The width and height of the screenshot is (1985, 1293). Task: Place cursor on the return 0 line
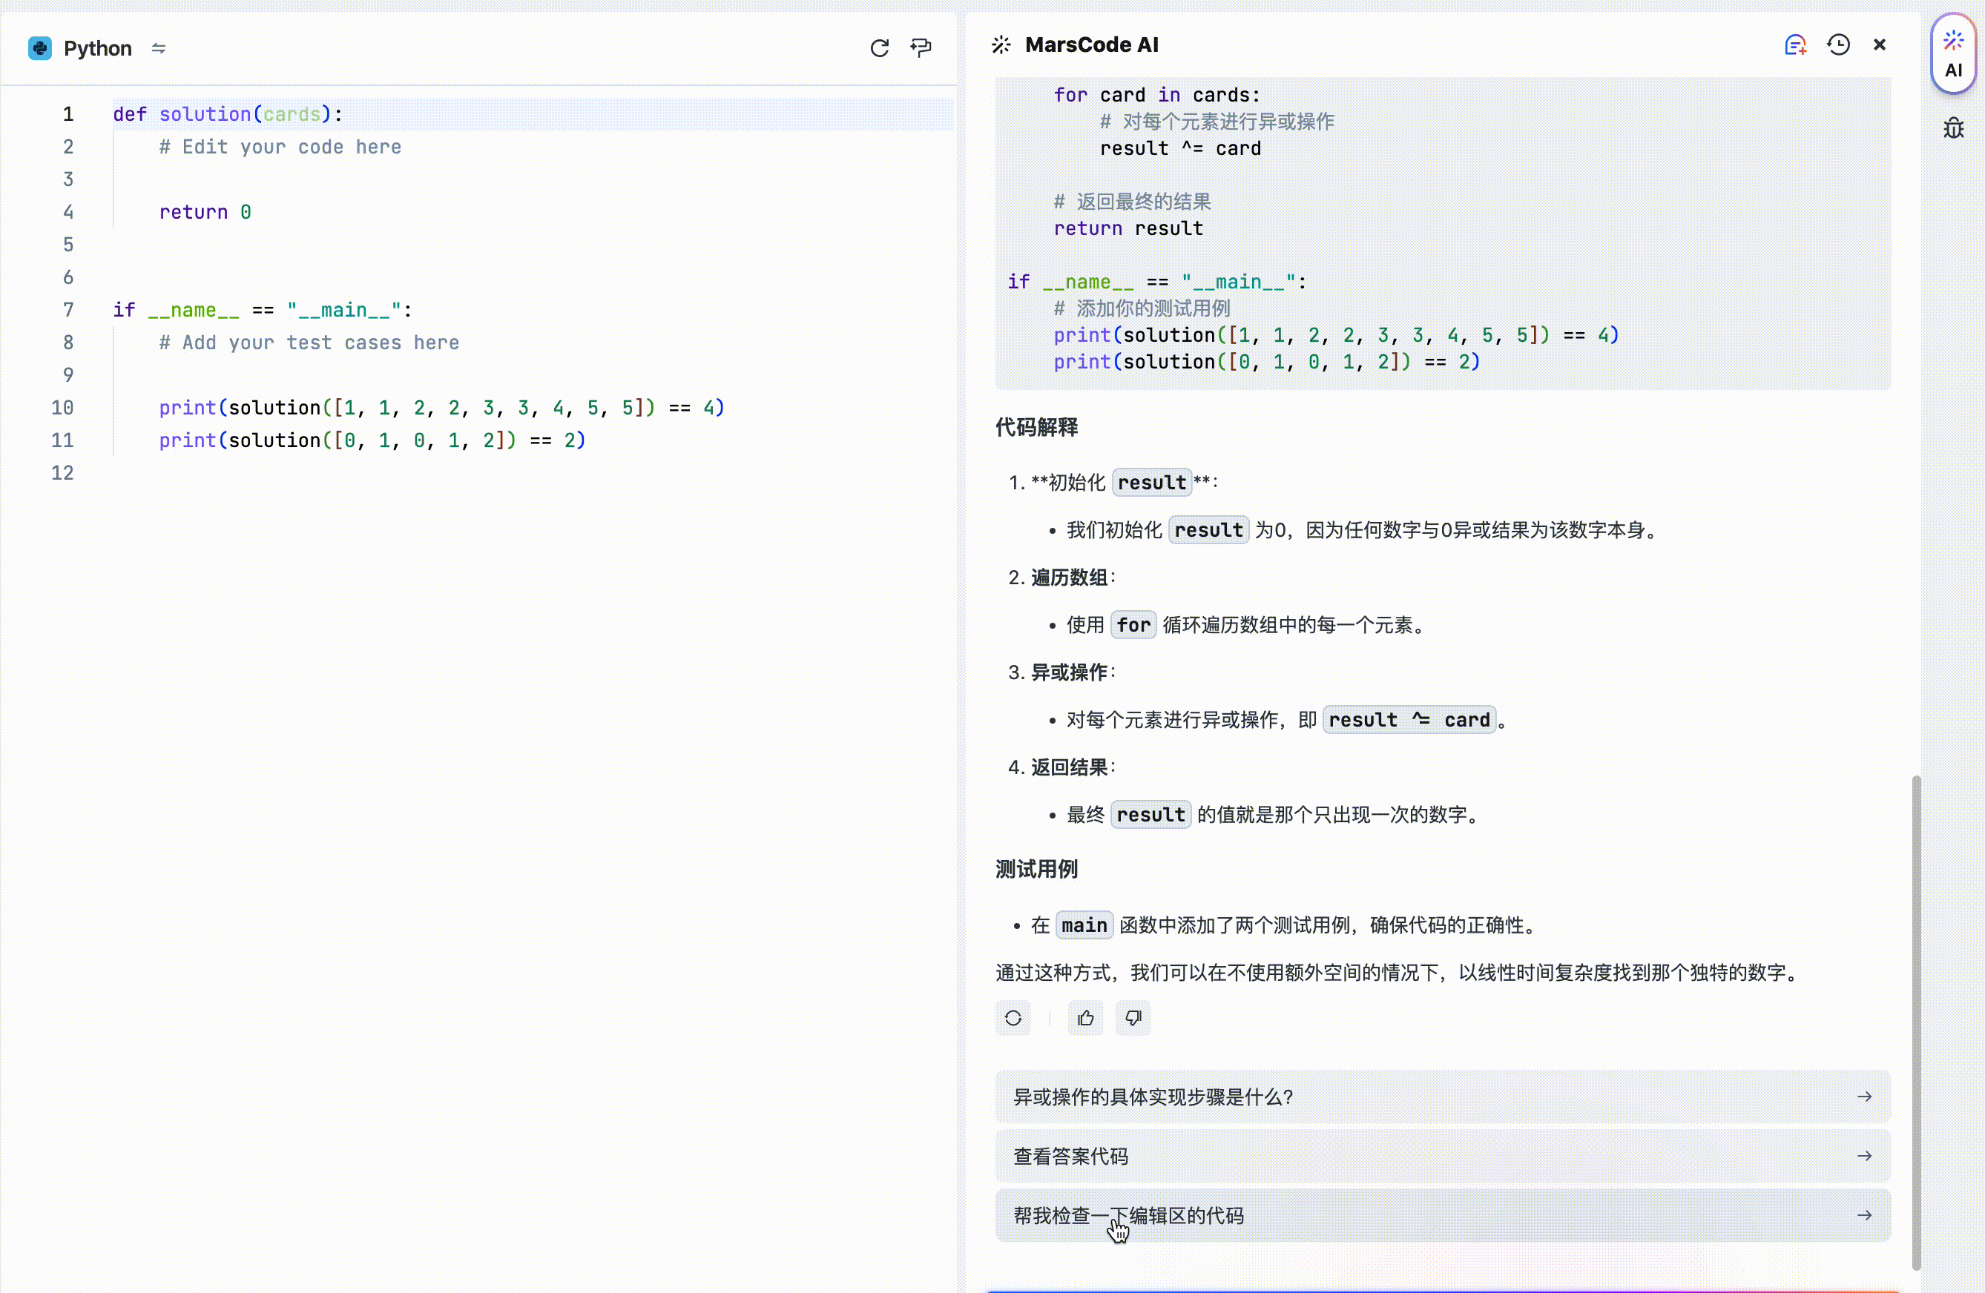click(205, 213)
